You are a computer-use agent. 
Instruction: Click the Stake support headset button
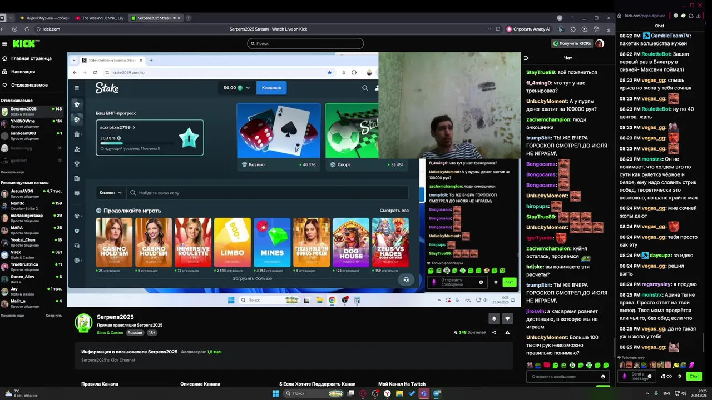pos(406,279)
